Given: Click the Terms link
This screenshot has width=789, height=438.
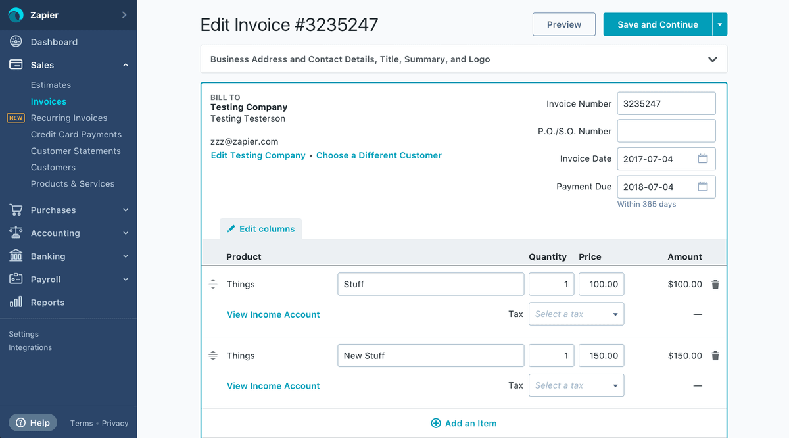Looking at the screenshot, I should tap(82, 423).
